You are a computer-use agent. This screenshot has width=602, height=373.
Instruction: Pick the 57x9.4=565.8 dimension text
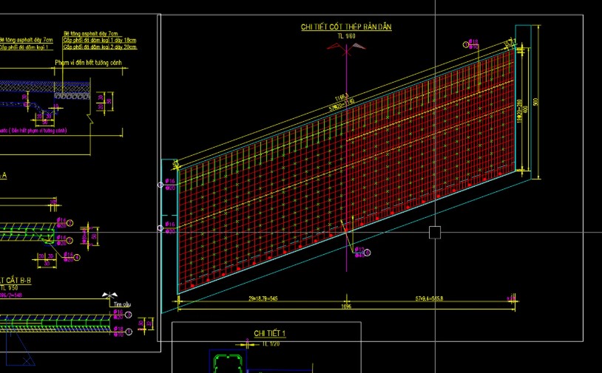427,299
